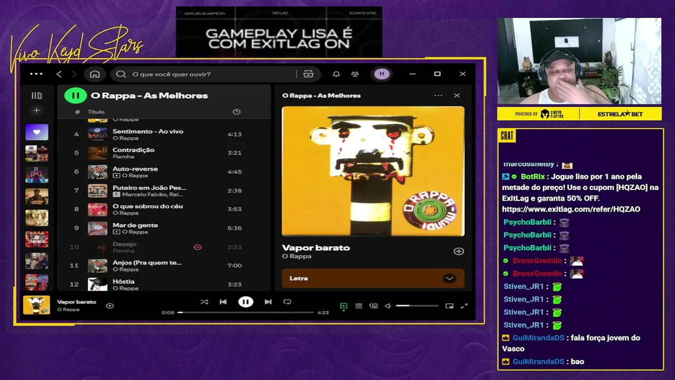Image resolution: width=675 pixels, height=380 pixels.
Task: Enter full screen player icon
Action: (x=464, y=306)
